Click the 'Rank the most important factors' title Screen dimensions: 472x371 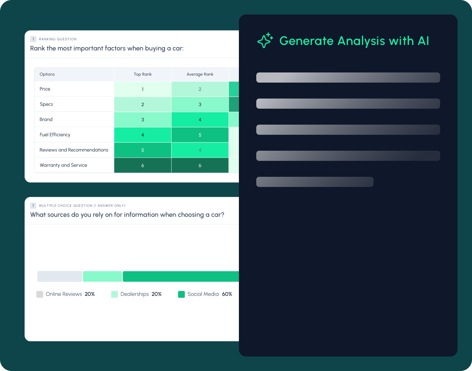tap(107, 49)
